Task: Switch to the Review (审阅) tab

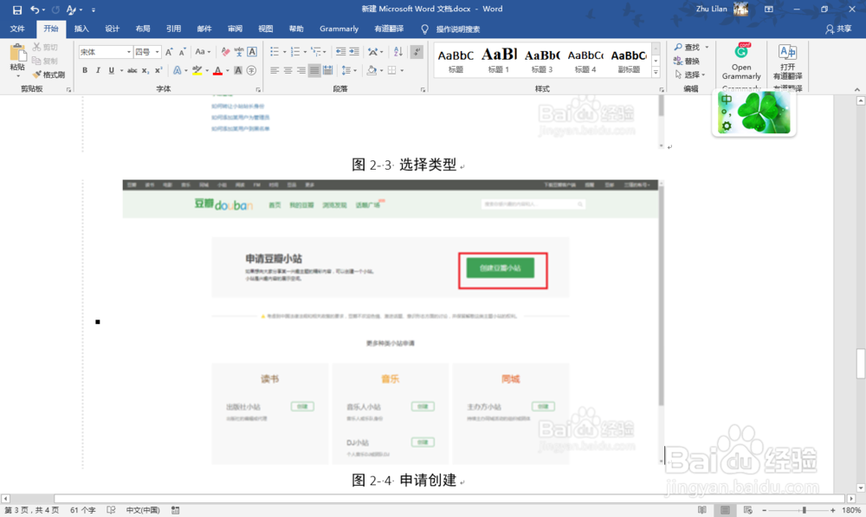Action: point(235,29)
